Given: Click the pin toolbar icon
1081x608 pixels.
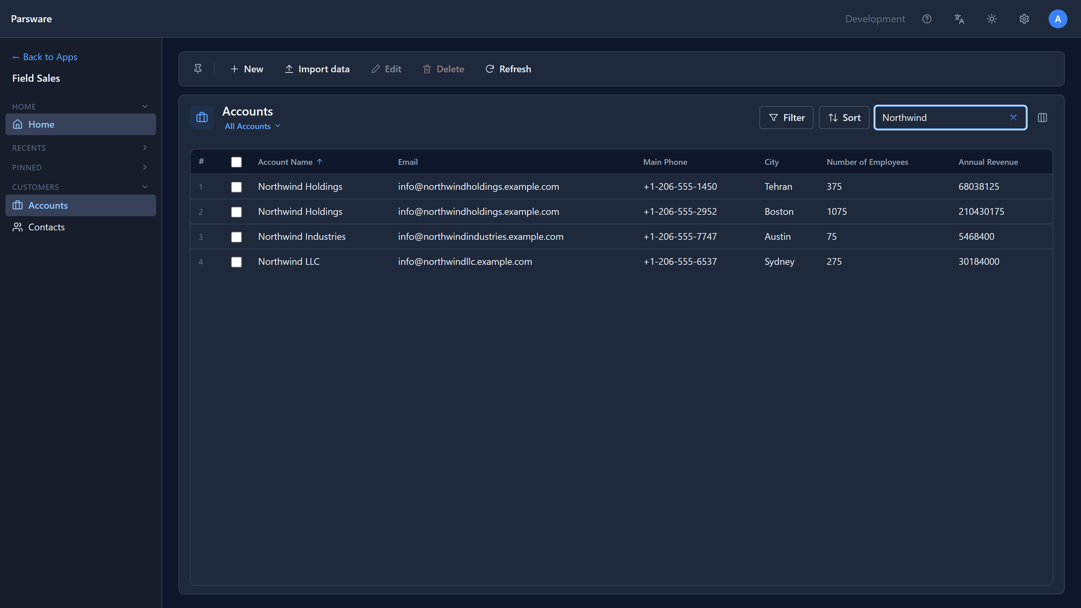Looking at the screenshot, I should click(x=198, y=69).
